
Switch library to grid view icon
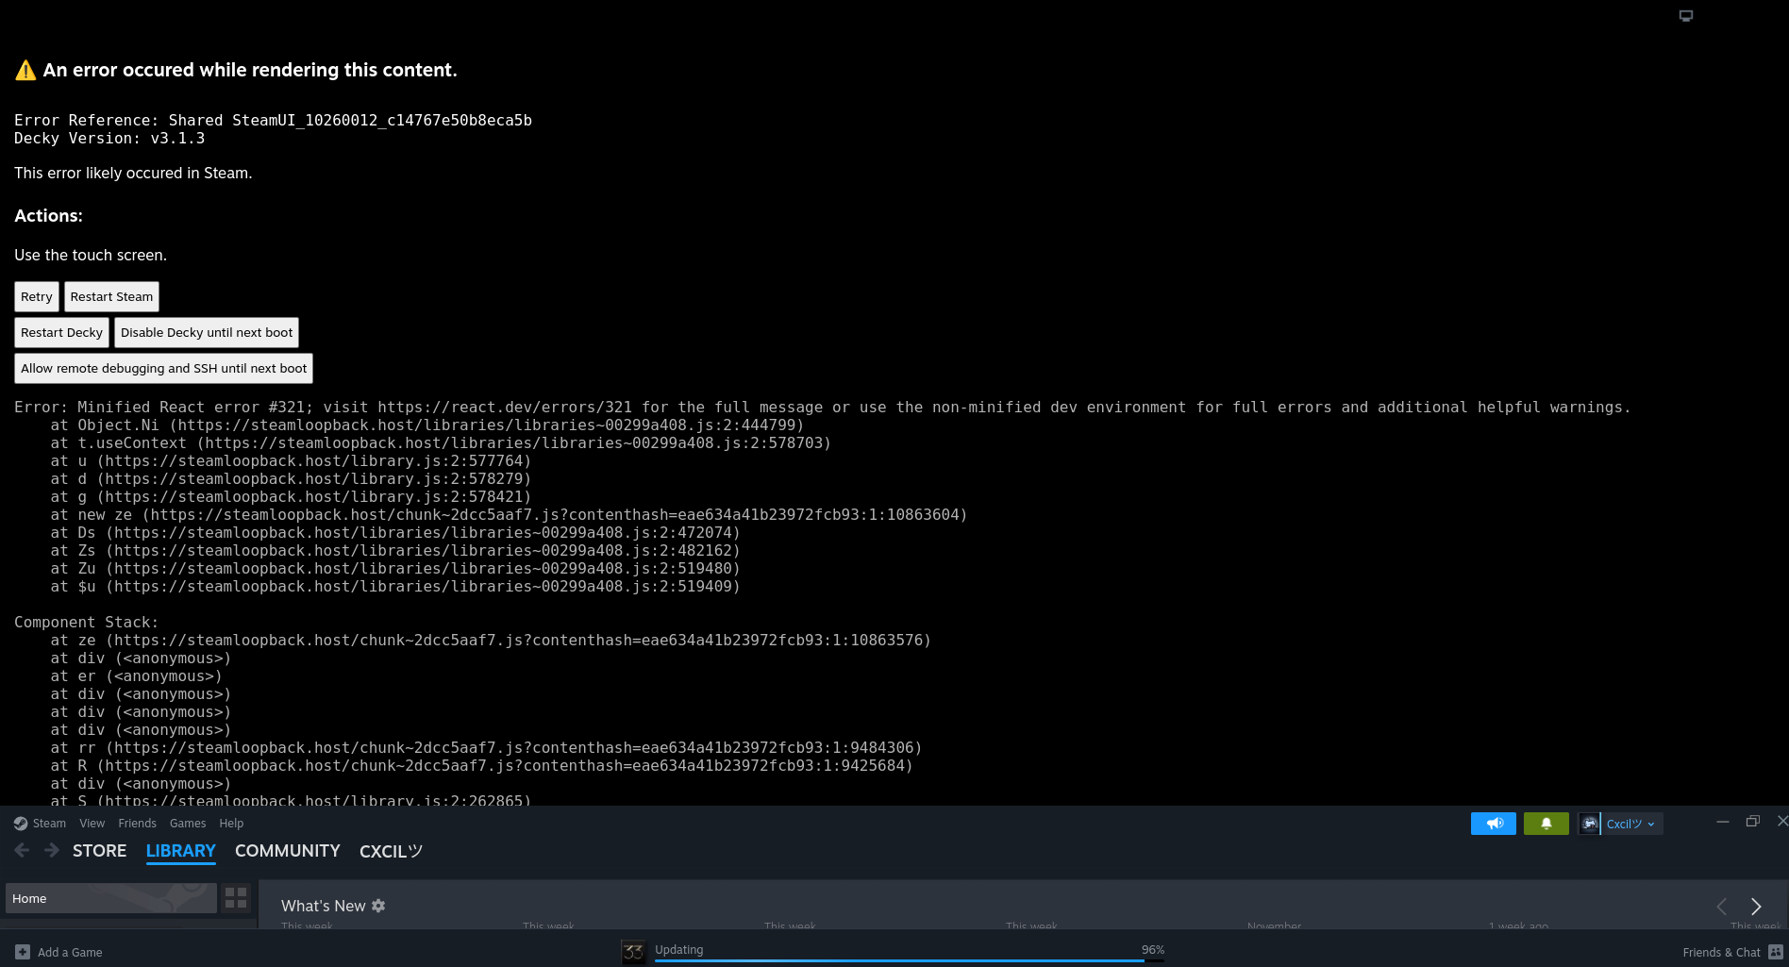(x=236, y=898)
